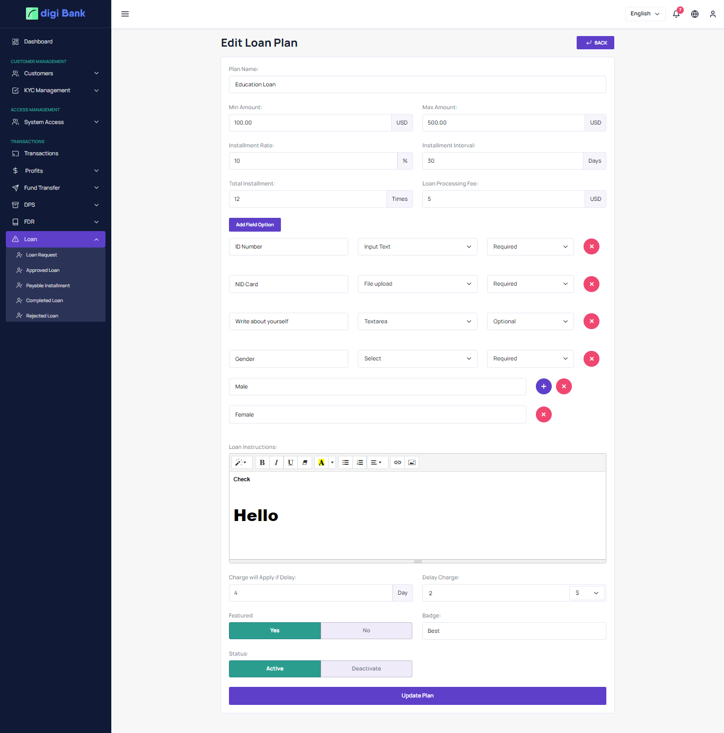
Task: Click the Update Plan button
Action: (x=417, y=696)
